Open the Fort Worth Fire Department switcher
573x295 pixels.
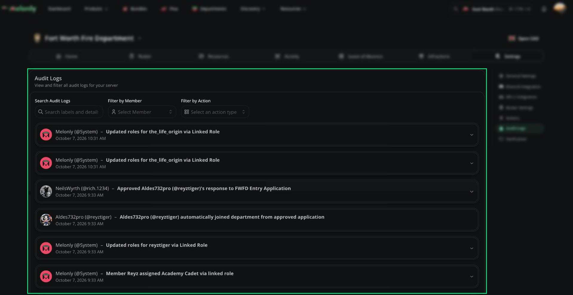[87, 38]
